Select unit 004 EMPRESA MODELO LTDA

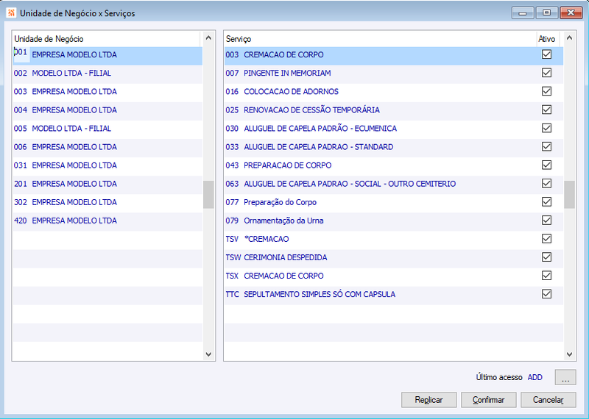coord(107,111)
